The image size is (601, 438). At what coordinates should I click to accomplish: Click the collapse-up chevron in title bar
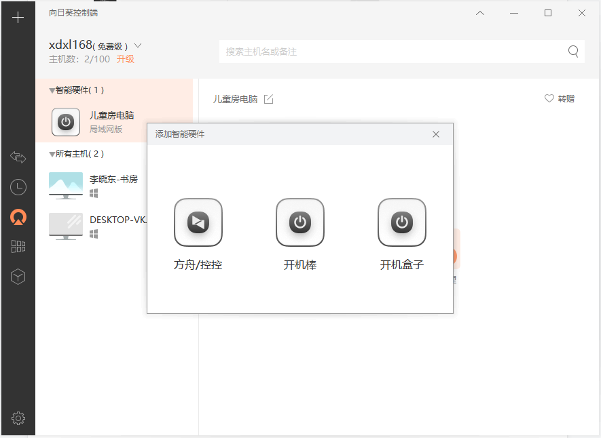click(480, 13)
